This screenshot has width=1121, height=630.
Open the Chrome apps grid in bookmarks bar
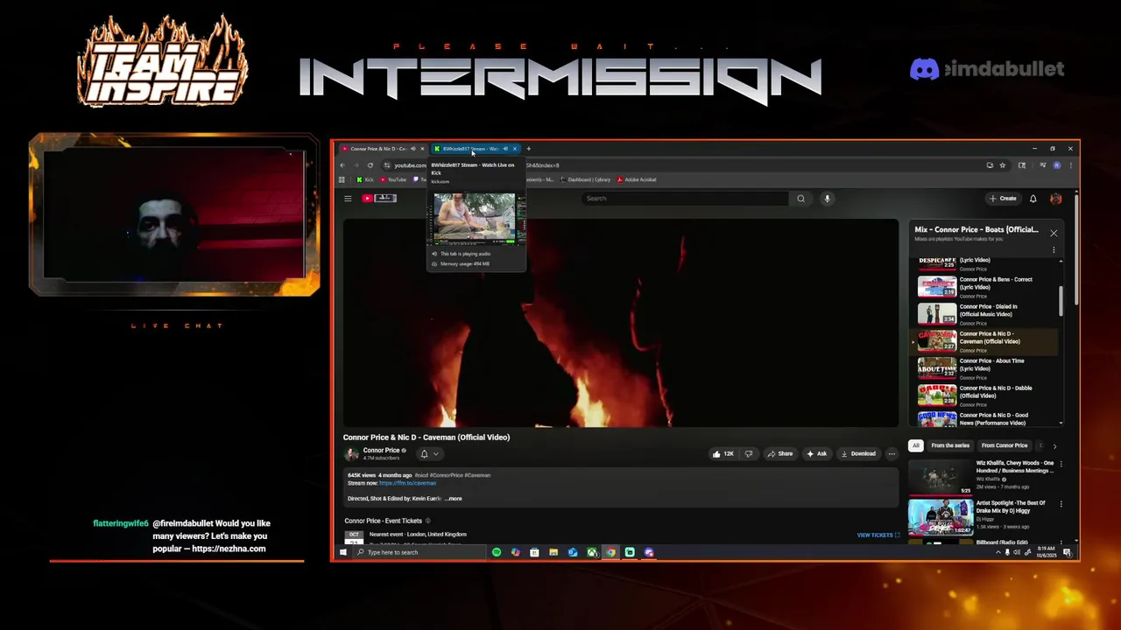[x=342, y=179]
